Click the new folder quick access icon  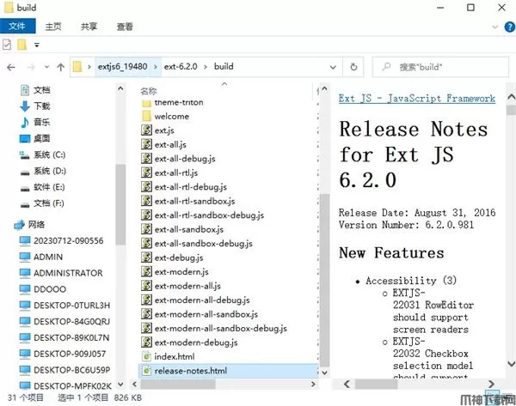tap(22, 45)
